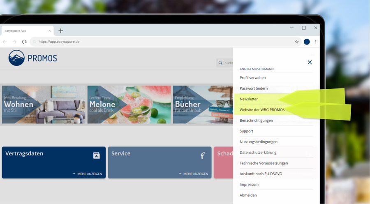Reload the page using refresh icon
The image size is (370, 204).
(24, 42)
